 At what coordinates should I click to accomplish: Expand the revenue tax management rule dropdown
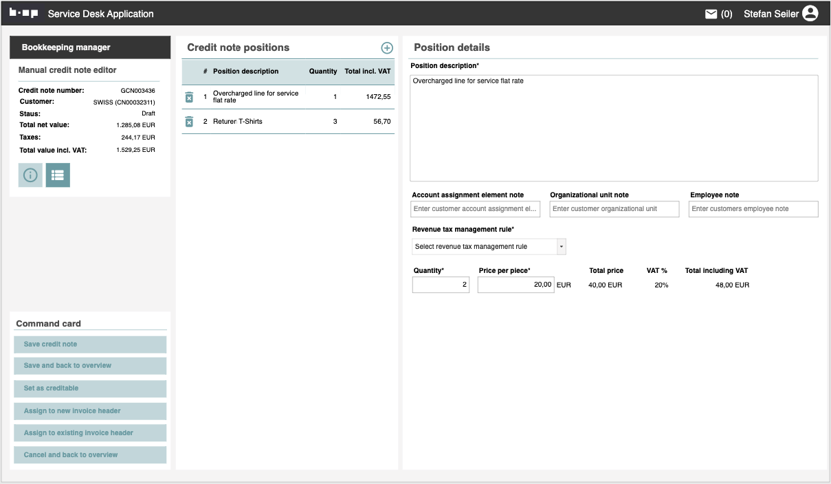(x=561, y=247)
